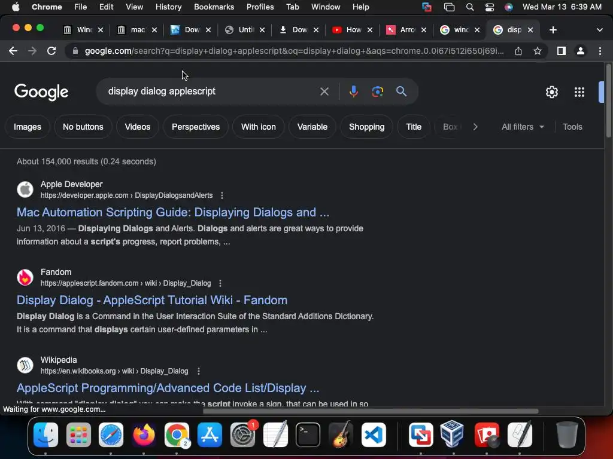Image resolution: width=613 pixels, height=459 pixels.
Task: Launch Firefox from the Dock
Action: coord(144,435)
